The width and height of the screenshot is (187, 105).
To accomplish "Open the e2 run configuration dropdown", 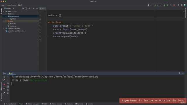I will pyautogui.click(x=157, y=5).
